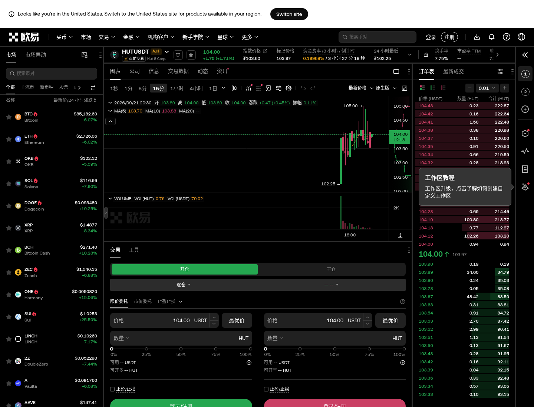This screenshot has height=407, width=534.
Task: Open the language globe icon
Action: pyautogui.click(x=521, y=37)
